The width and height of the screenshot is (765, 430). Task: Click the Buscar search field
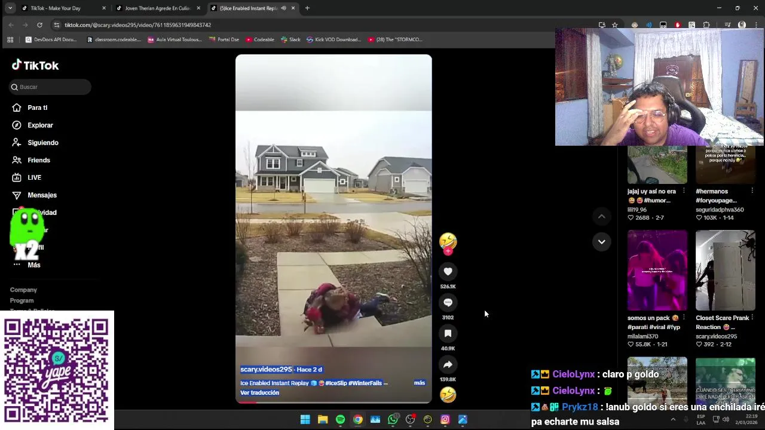coord(51,87)
